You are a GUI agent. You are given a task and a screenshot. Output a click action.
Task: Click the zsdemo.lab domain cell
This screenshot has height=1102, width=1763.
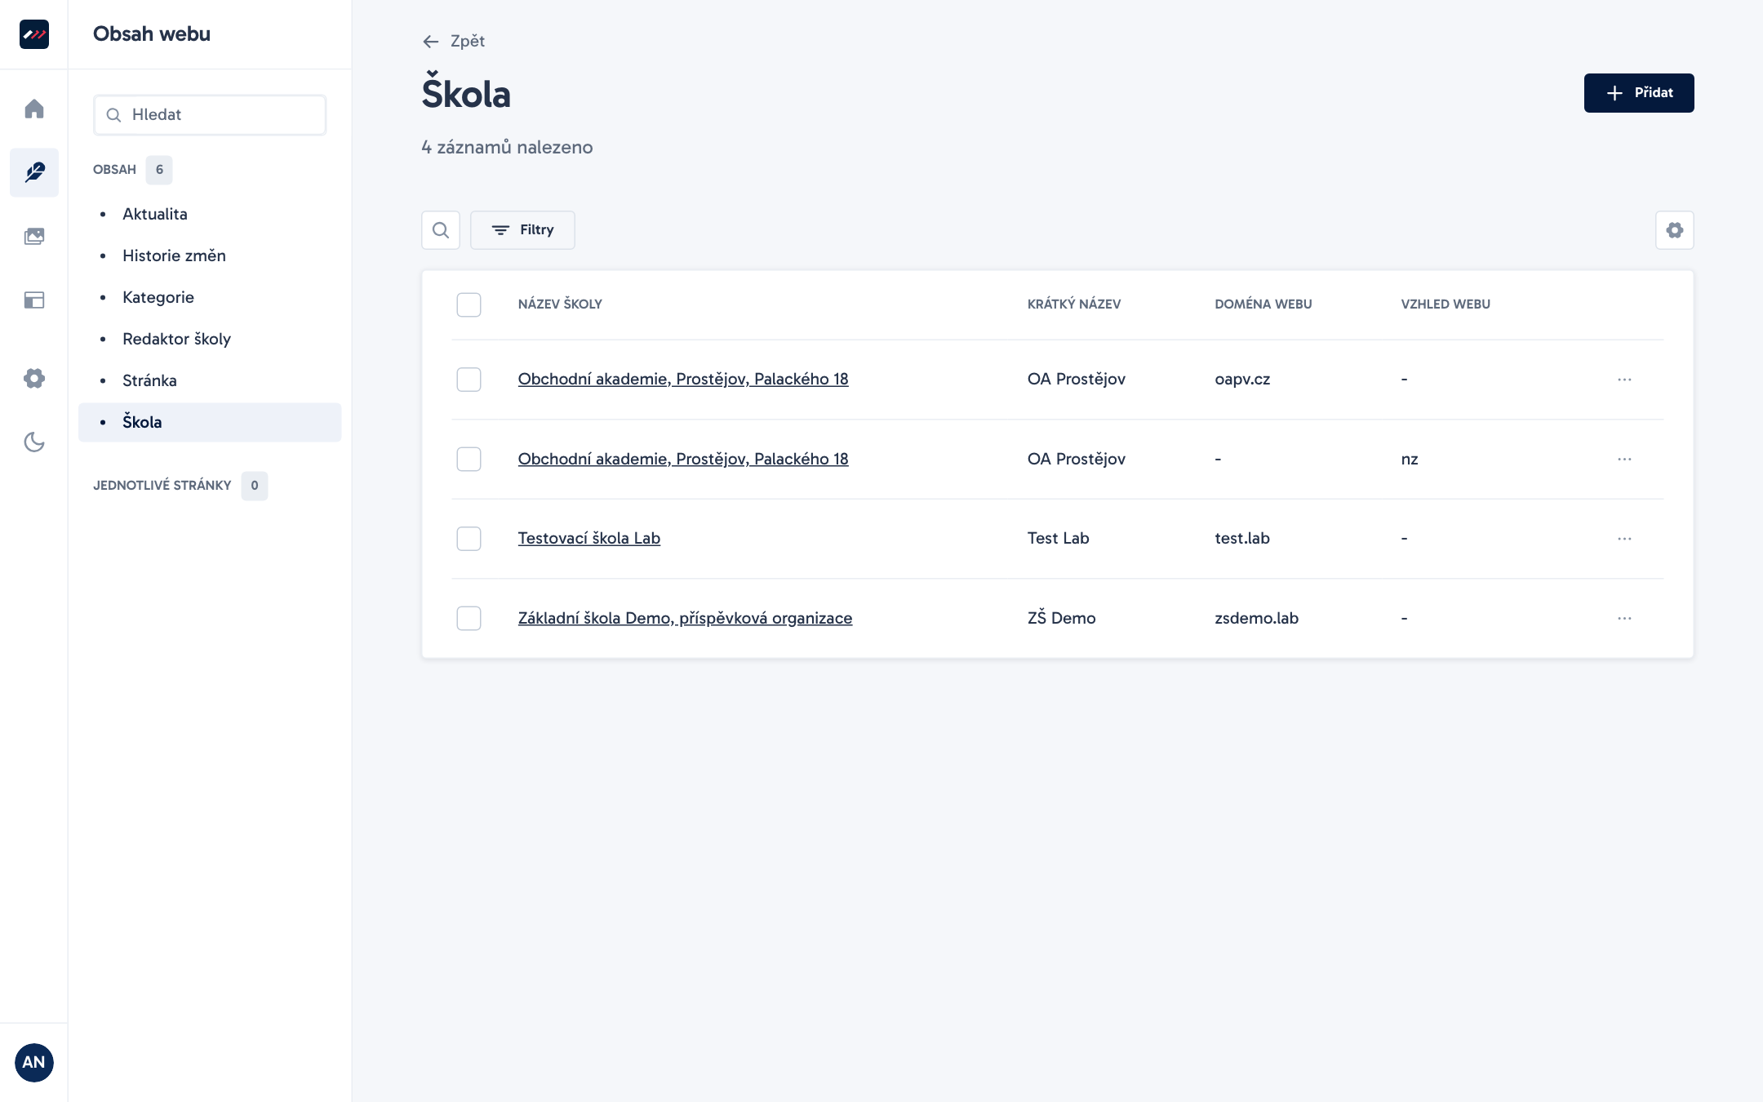pos(1256,618)
